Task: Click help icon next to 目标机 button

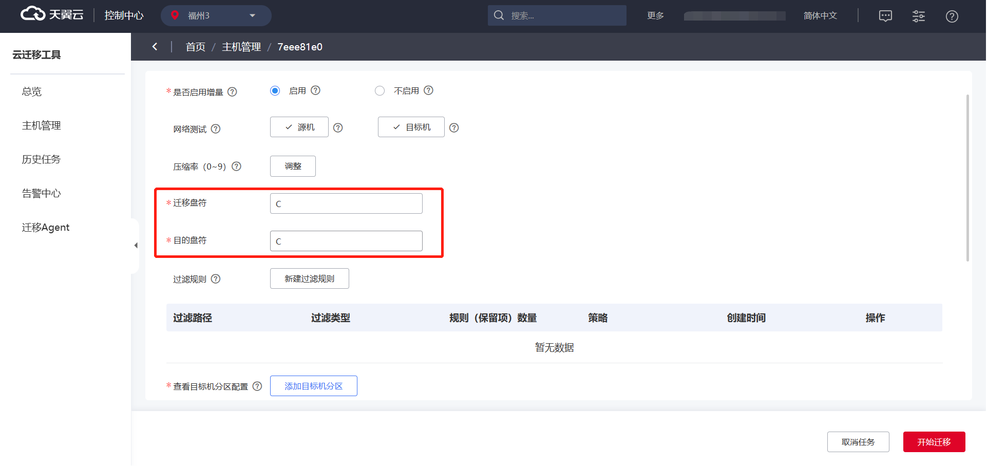Action: 454,128
